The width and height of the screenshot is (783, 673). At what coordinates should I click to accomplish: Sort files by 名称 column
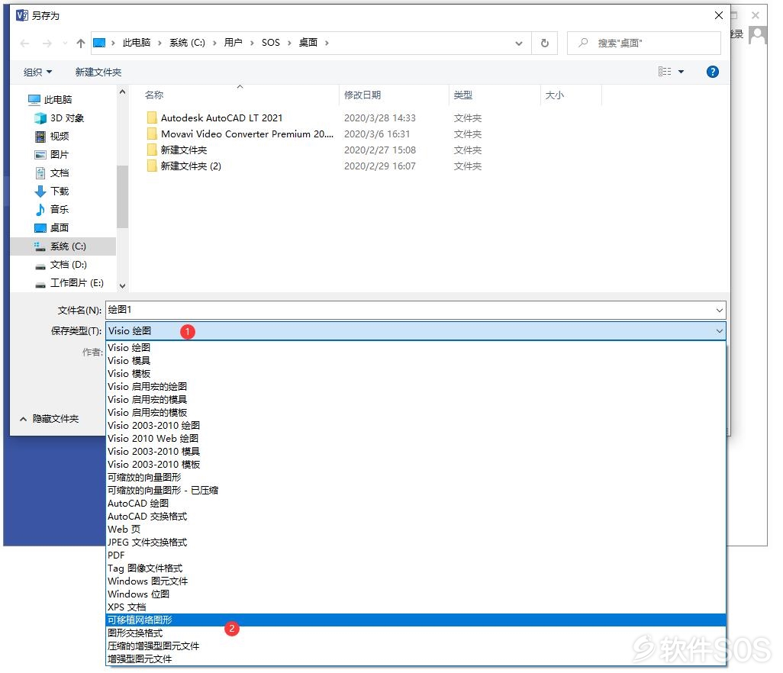coord(154,95)
